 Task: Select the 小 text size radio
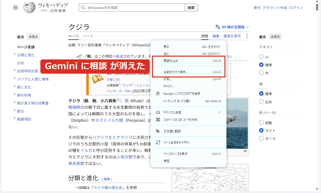(x=261, y=57)
